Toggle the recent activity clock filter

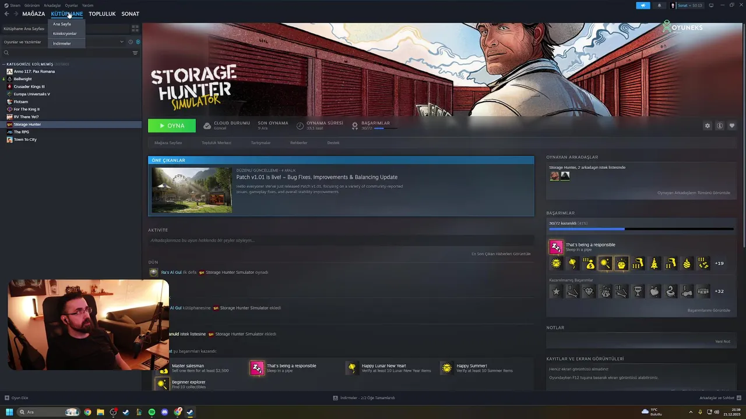coord(131,42)
